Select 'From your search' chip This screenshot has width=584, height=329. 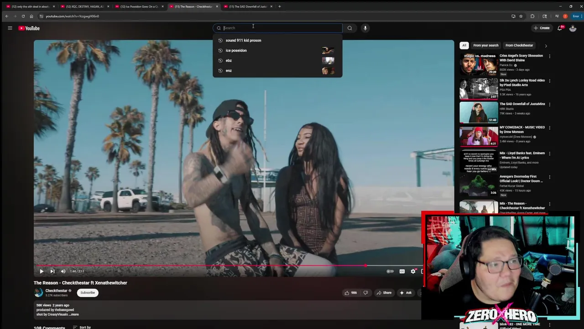coord(485,45)
